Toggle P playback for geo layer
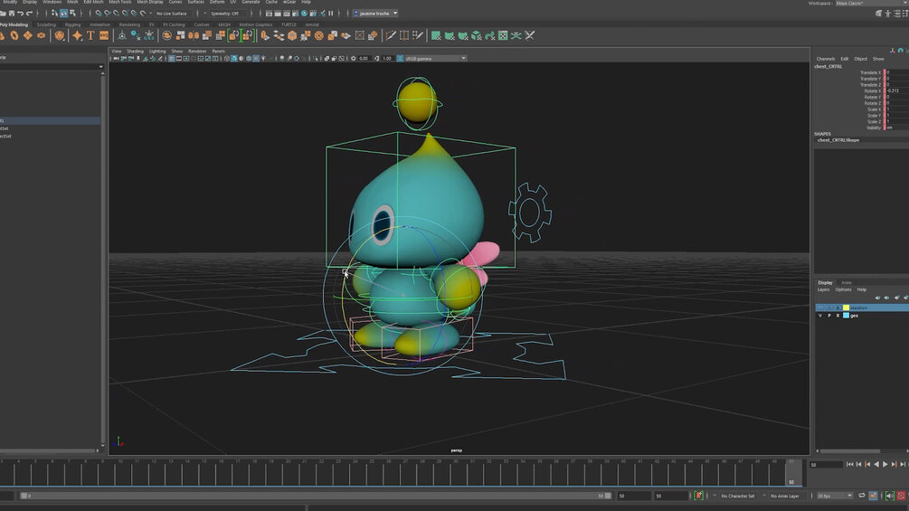Screen dimensions: 909x511 (x=829, y=316)
